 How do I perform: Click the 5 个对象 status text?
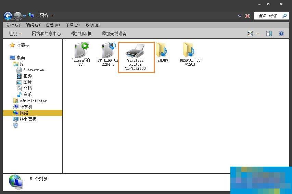point(39,179)
